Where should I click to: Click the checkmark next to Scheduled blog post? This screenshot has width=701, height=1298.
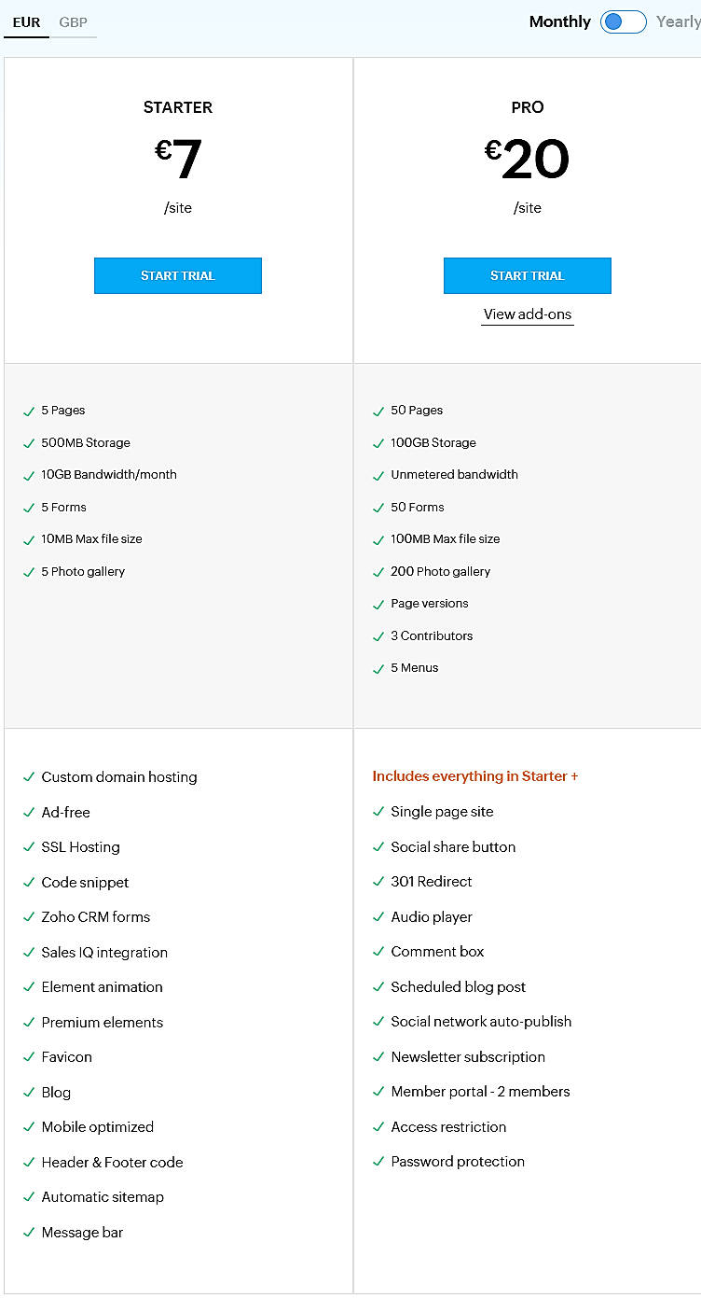(378, 986)
